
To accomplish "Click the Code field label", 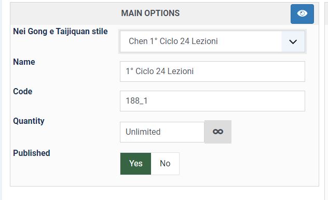I will [x=23, y=91].
